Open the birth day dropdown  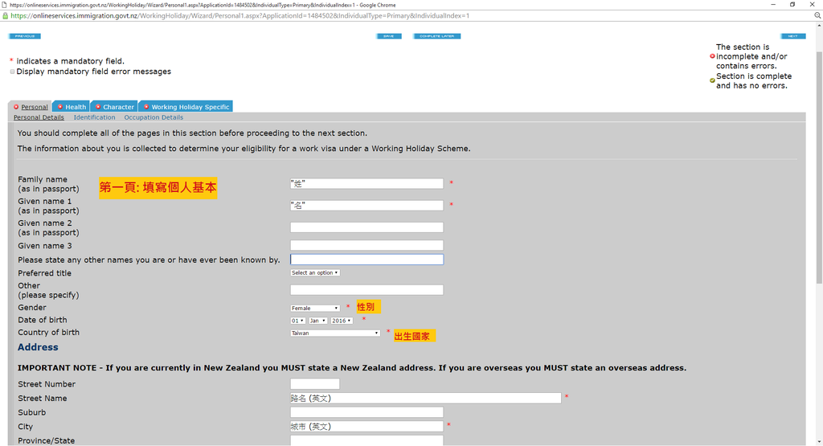click(297, 321)
